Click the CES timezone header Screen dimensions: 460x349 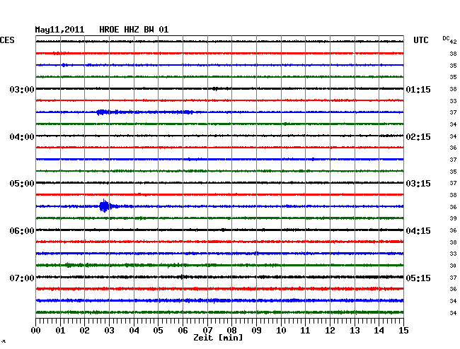7,40
